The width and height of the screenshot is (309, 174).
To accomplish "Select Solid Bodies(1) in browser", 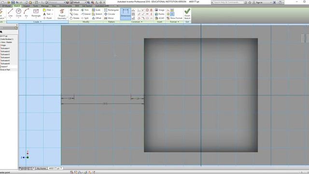I will 7,39.
